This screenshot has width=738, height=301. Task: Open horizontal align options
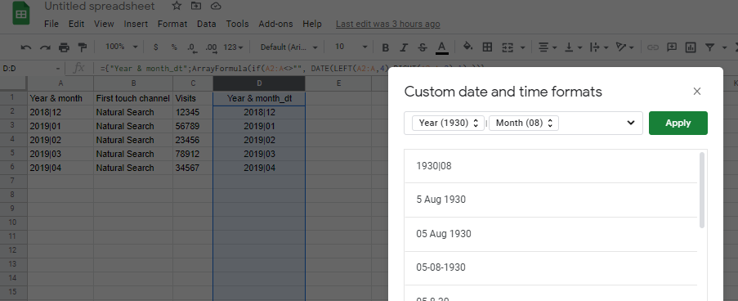pyautogui.click(x=548, y=47)
